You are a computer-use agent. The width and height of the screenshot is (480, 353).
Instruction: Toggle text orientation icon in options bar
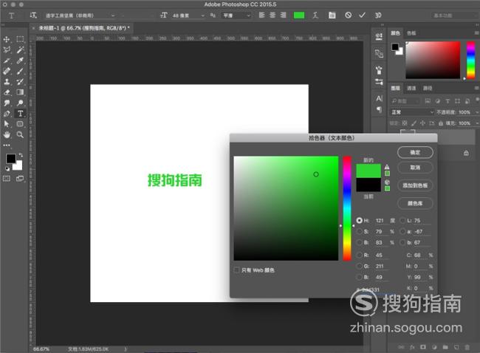33,15
